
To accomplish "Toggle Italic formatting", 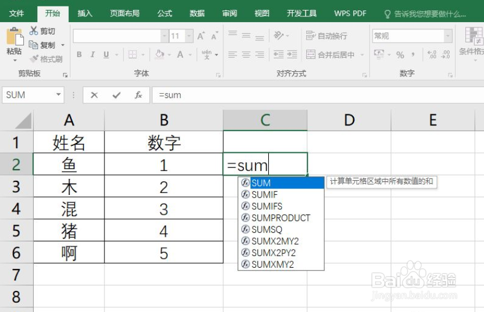I will point(93,55).
